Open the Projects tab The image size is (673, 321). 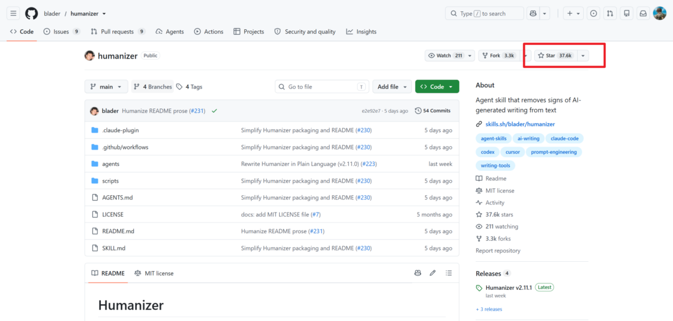249,32
